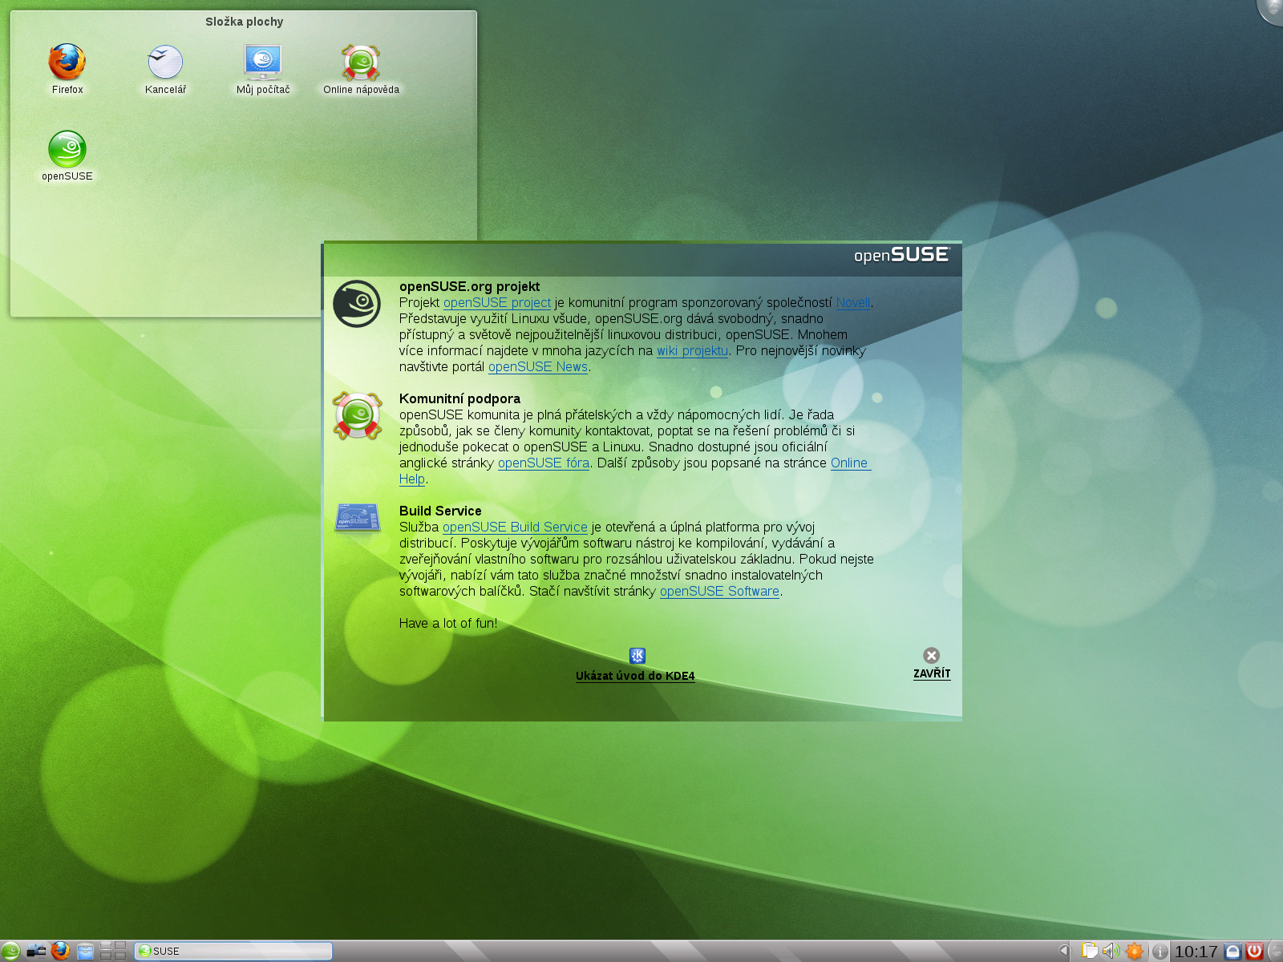Open the wiki projektu link
The height and width of the screenshot is (962, 1283).
692,351
